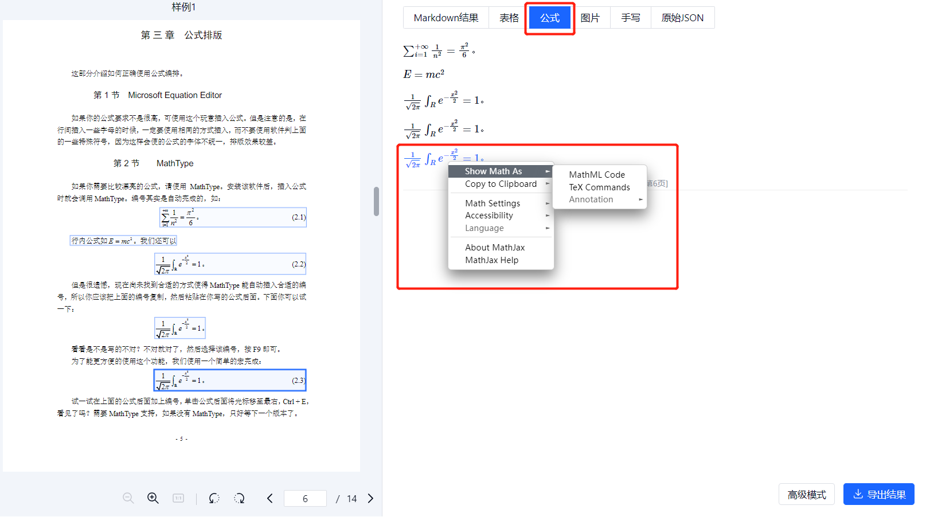Image resolution: width=926 pixels, height=517 pixels.
Task: Click the 高级模式 button
Action: point(806,494)
